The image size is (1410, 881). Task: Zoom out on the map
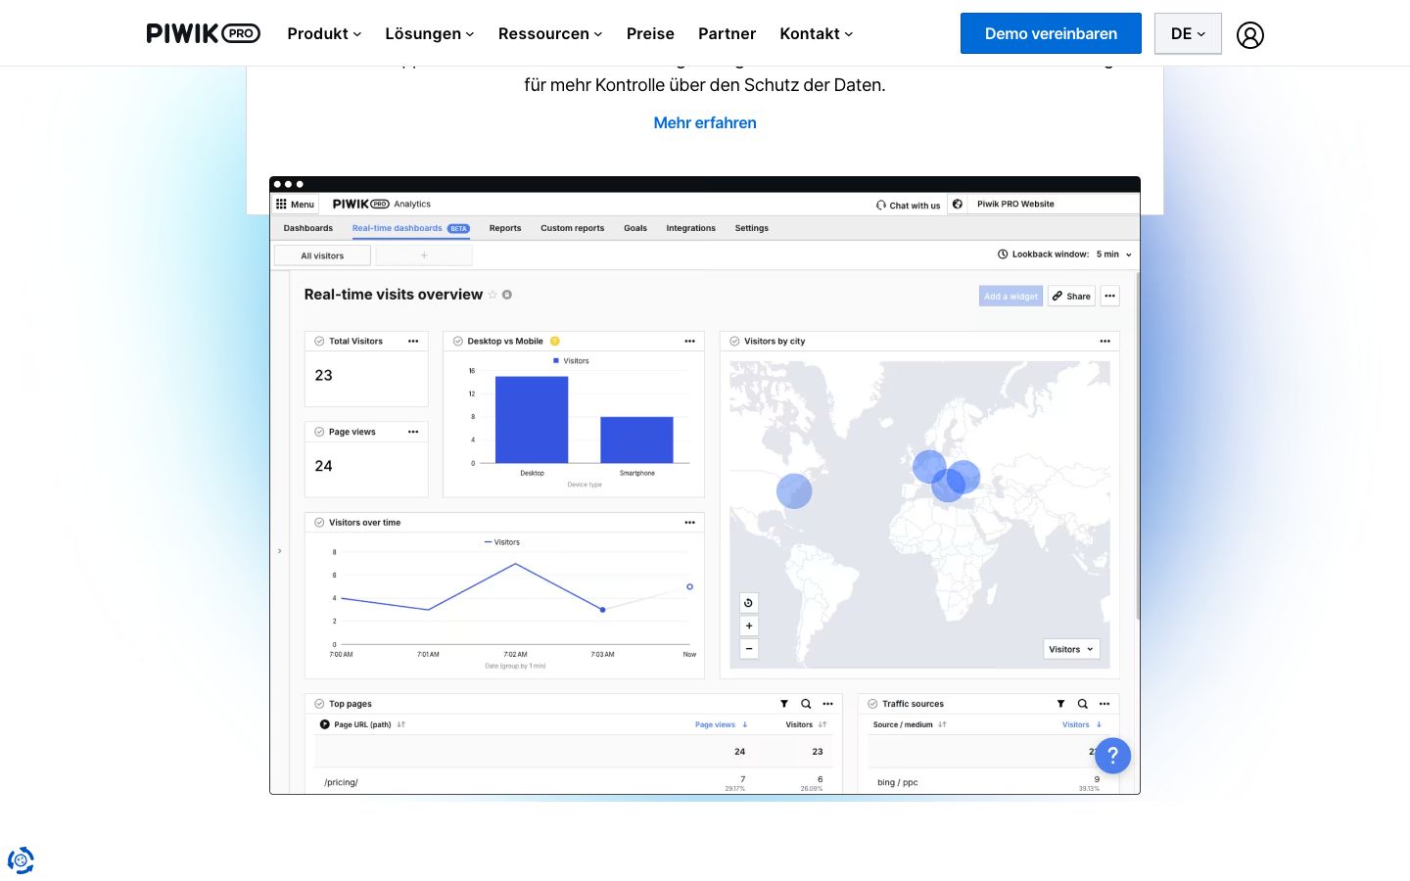tap(749, 649)
